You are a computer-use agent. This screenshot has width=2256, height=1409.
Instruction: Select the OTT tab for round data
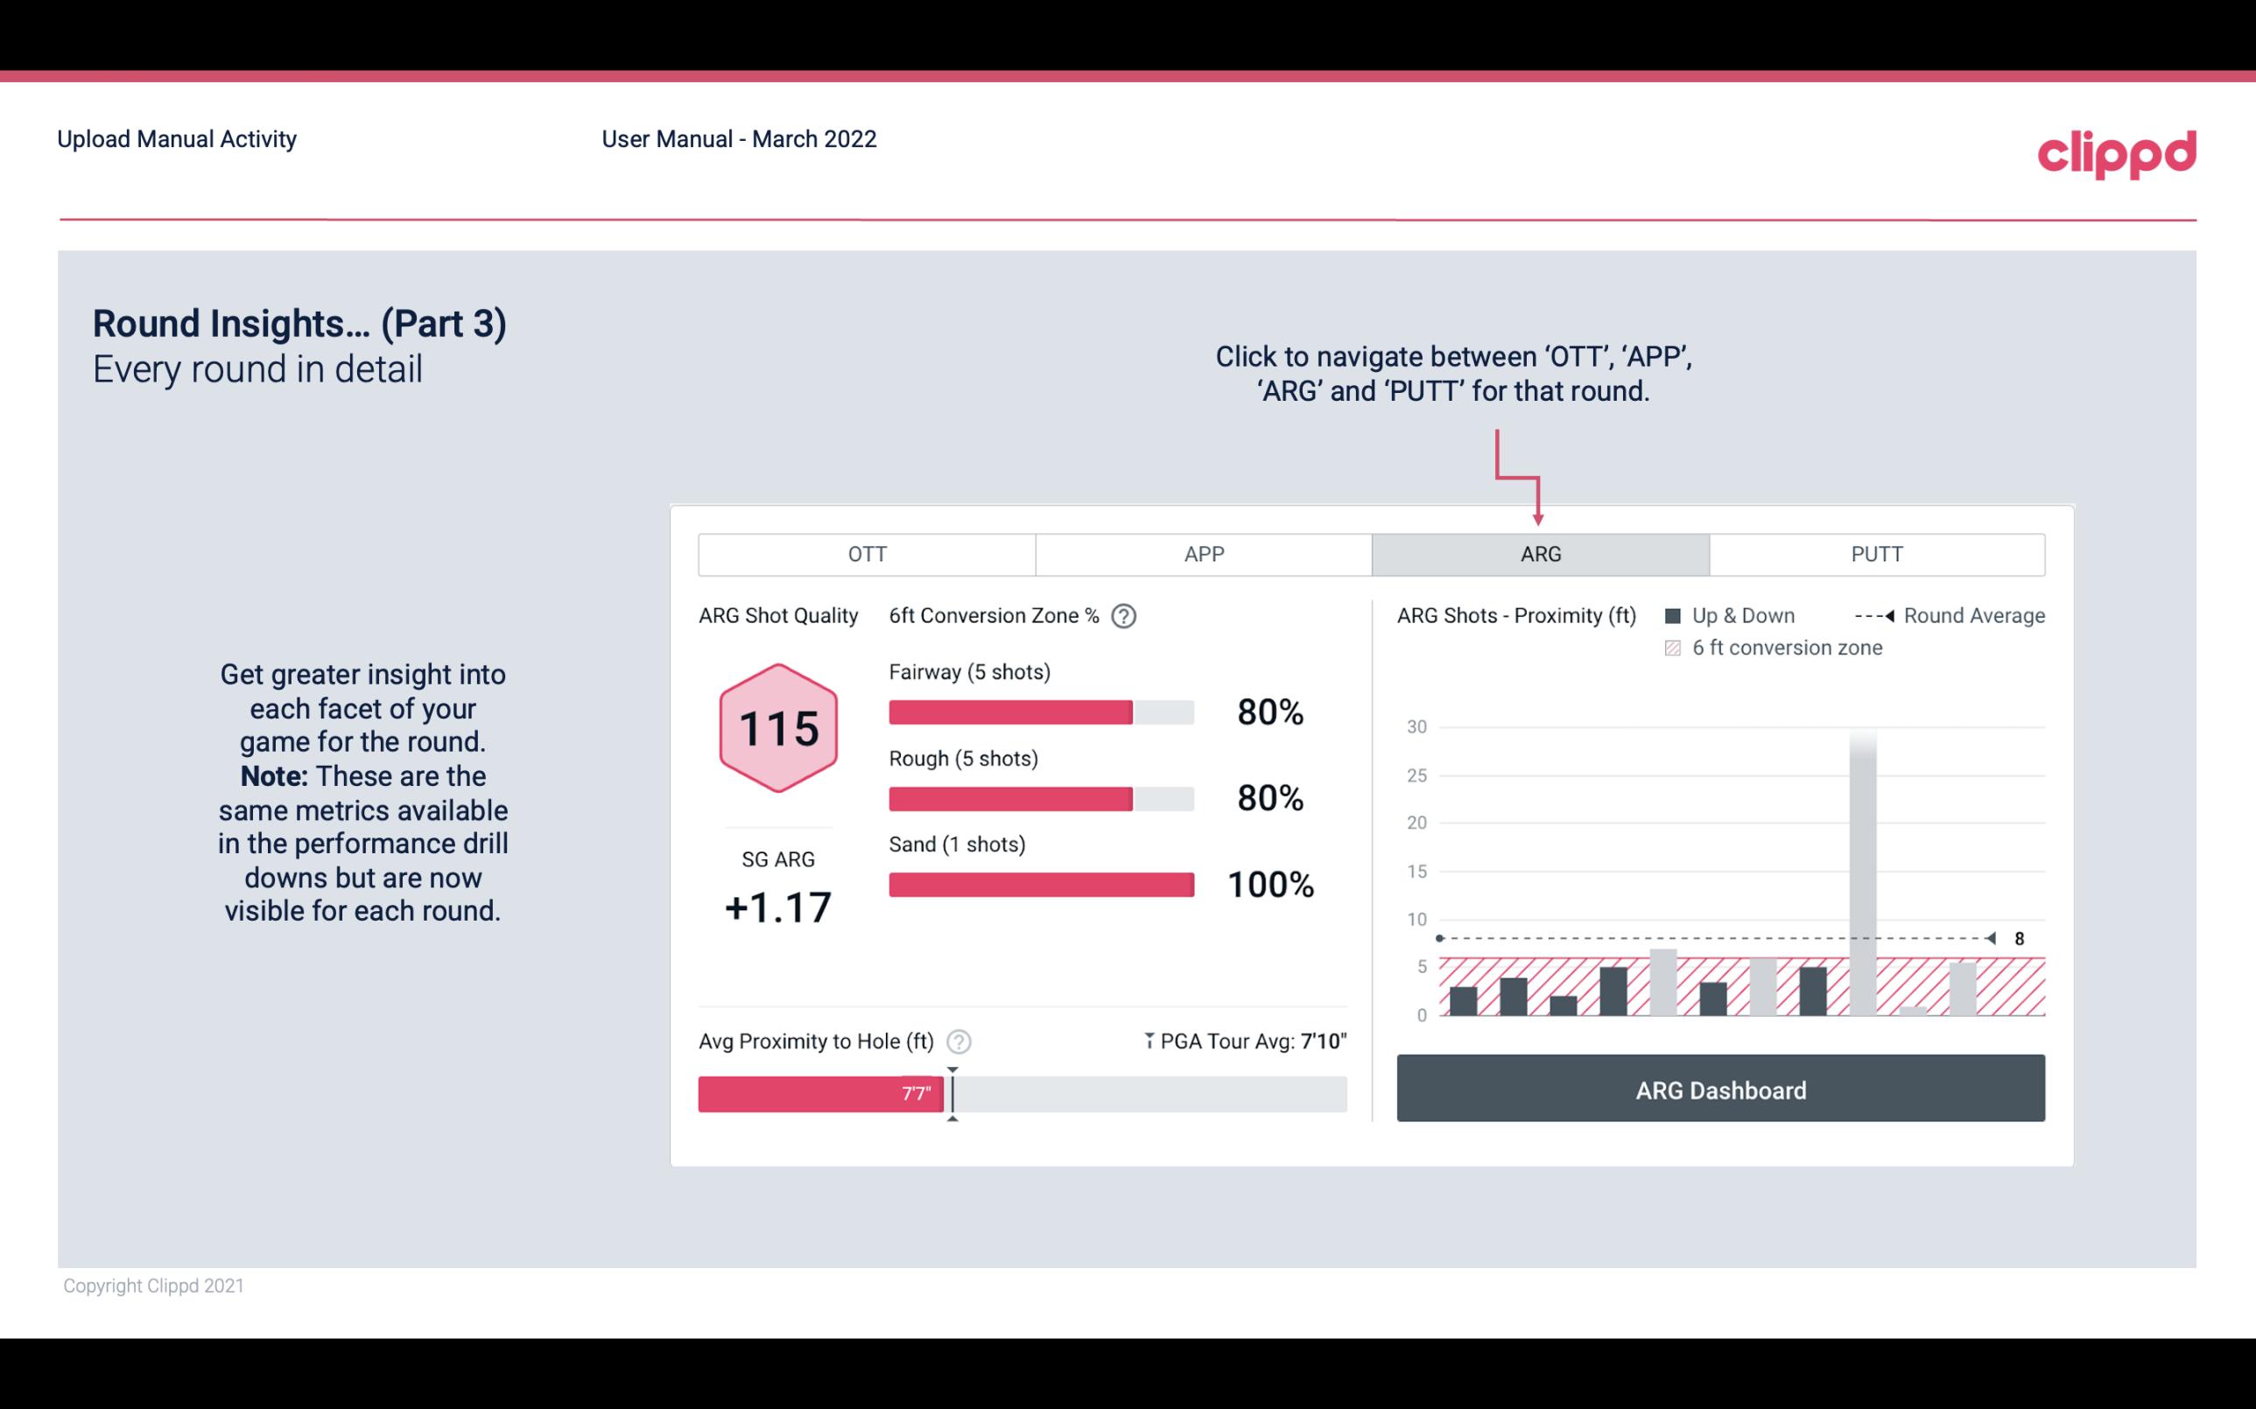pyautogui.click(x=867, y=553)
